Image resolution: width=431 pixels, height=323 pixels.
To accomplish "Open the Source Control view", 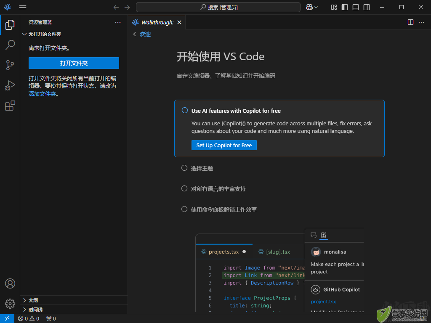I will tap(10, 65).
